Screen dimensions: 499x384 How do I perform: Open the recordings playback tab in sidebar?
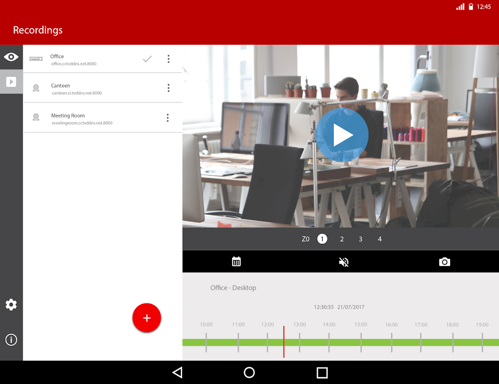(11, 82)
